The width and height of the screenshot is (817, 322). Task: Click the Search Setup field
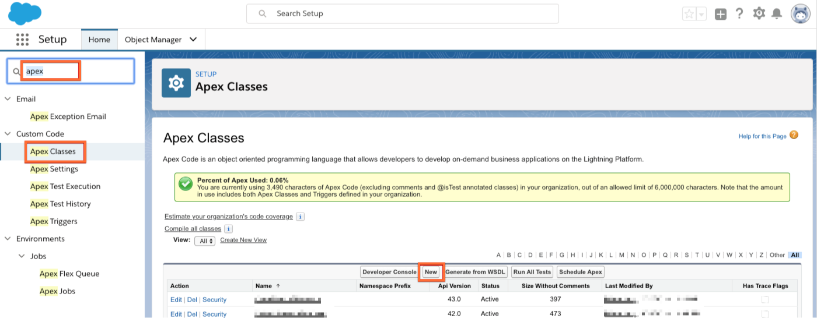pos(402,13)
